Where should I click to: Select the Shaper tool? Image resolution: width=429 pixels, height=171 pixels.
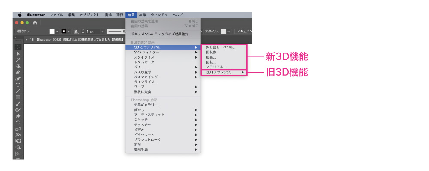(18, 110)
